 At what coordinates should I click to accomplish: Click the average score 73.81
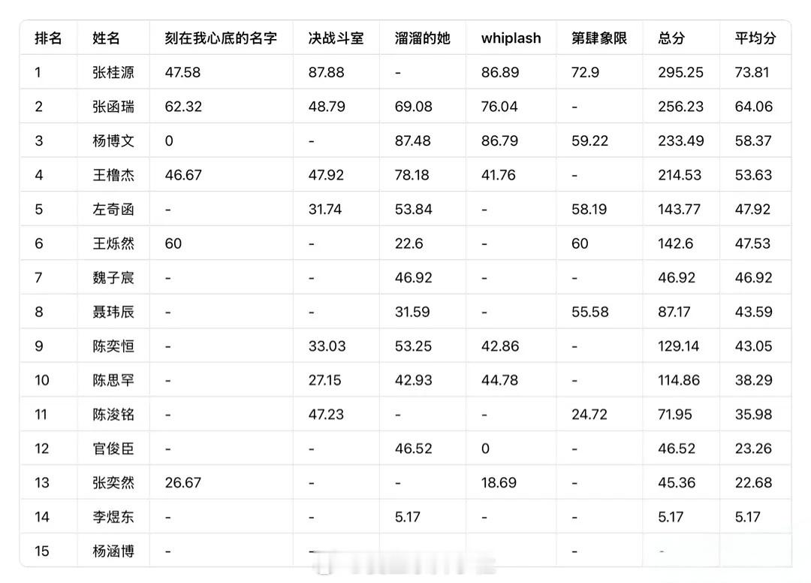pyautogui.click(x=752, y=72)
